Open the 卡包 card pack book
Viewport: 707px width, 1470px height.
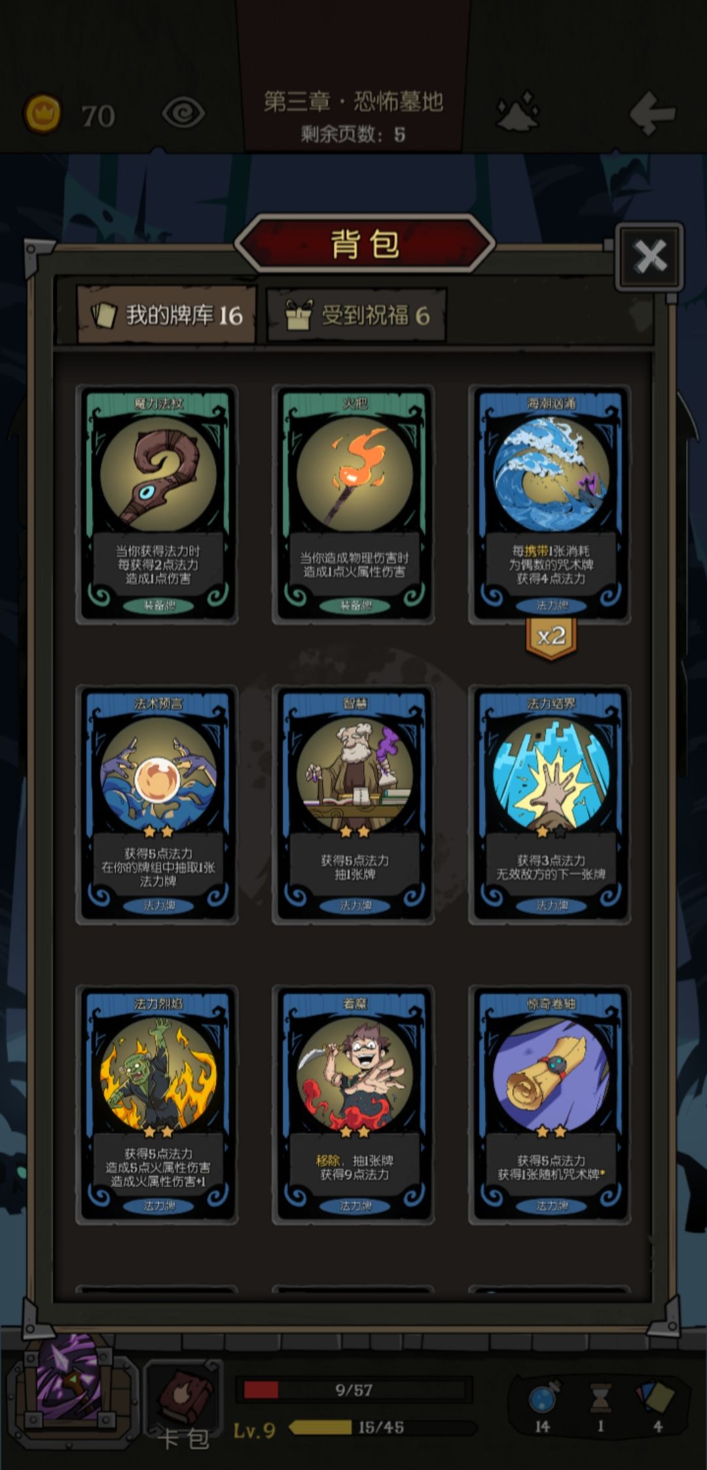point(184,1403)
